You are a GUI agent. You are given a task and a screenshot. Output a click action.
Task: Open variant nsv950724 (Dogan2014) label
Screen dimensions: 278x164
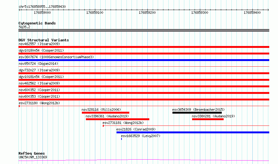tap(38, 64)
